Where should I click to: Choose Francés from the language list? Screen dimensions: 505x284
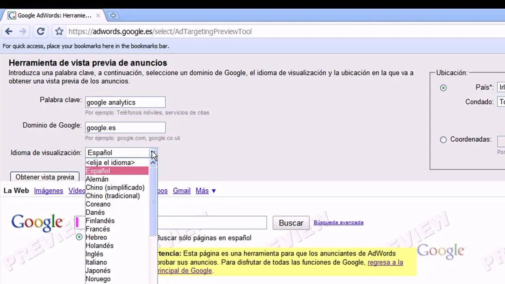coord(117,229)
